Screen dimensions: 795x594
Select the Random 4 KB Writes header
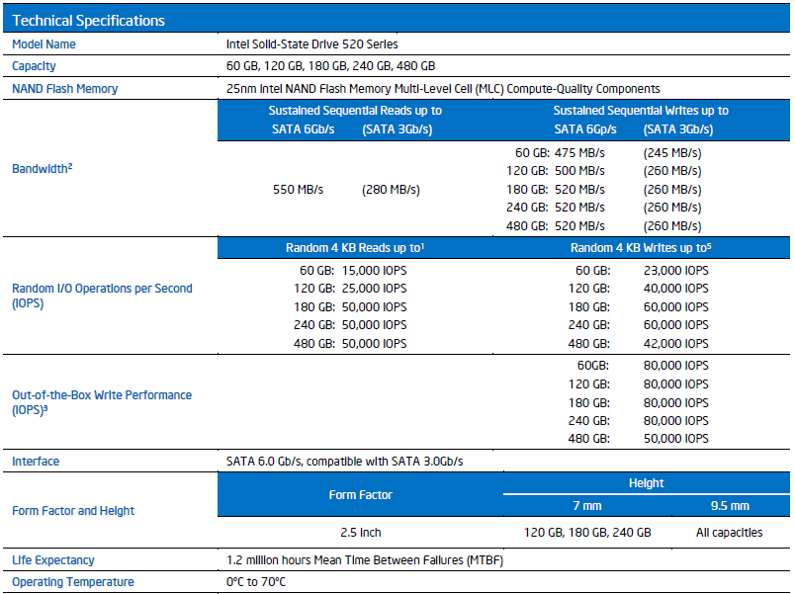tap(641, 249)
